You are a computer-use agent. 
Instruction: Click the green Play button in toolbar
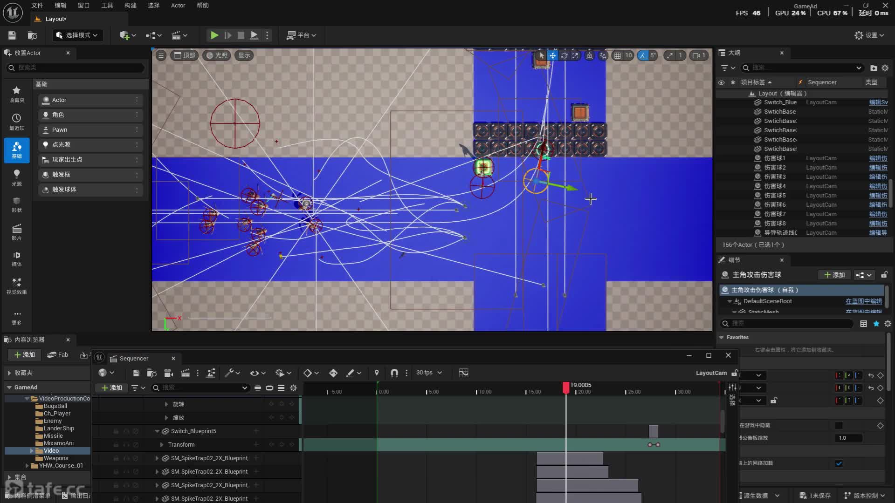point(214,35)
